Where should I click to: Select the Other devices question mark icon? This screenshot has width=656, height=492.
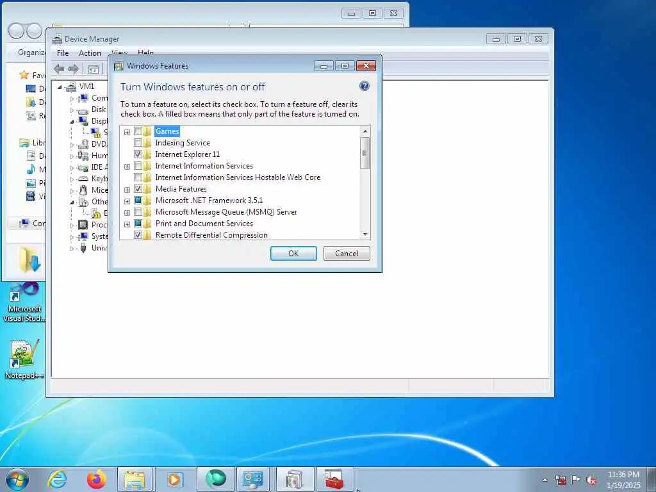pos(84,202)
